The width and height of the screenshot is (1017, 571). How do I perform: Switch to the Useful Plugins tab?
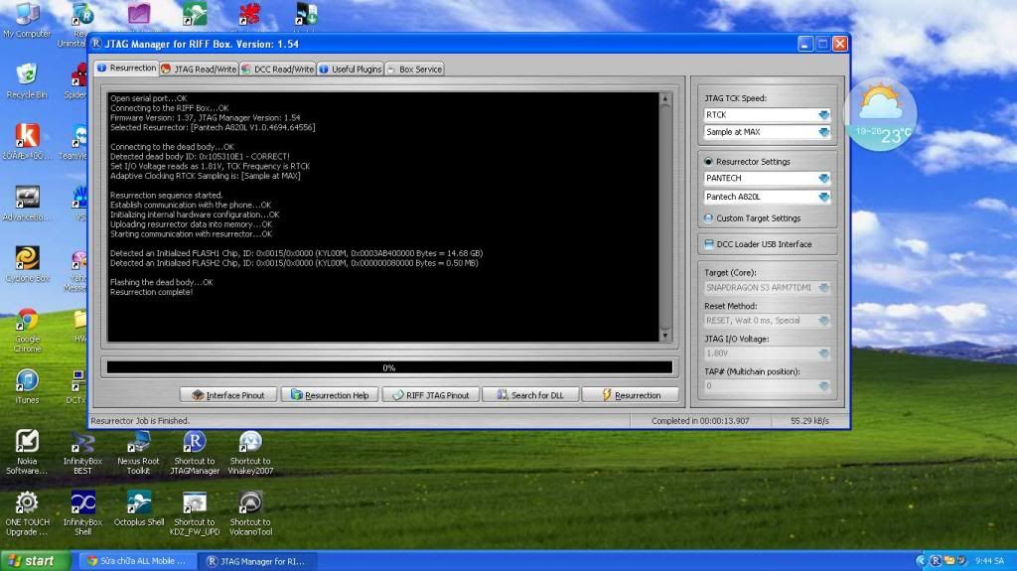tap(351, 69)
